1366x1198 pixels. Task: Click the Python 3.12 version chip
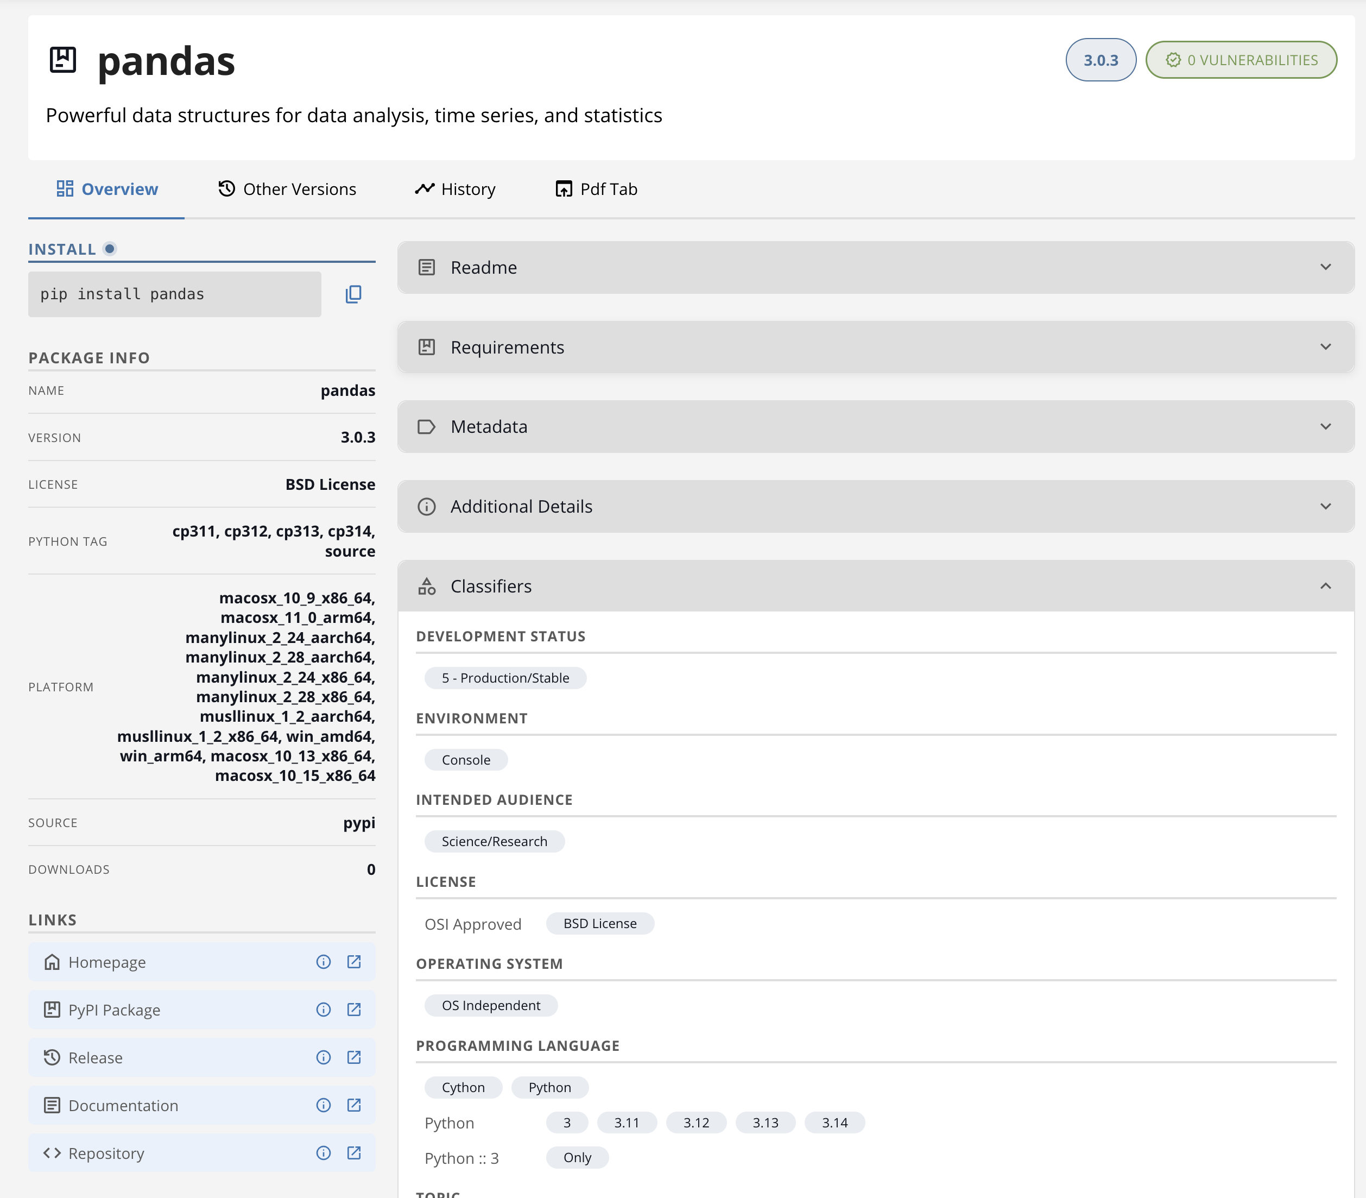point(697,1123)
